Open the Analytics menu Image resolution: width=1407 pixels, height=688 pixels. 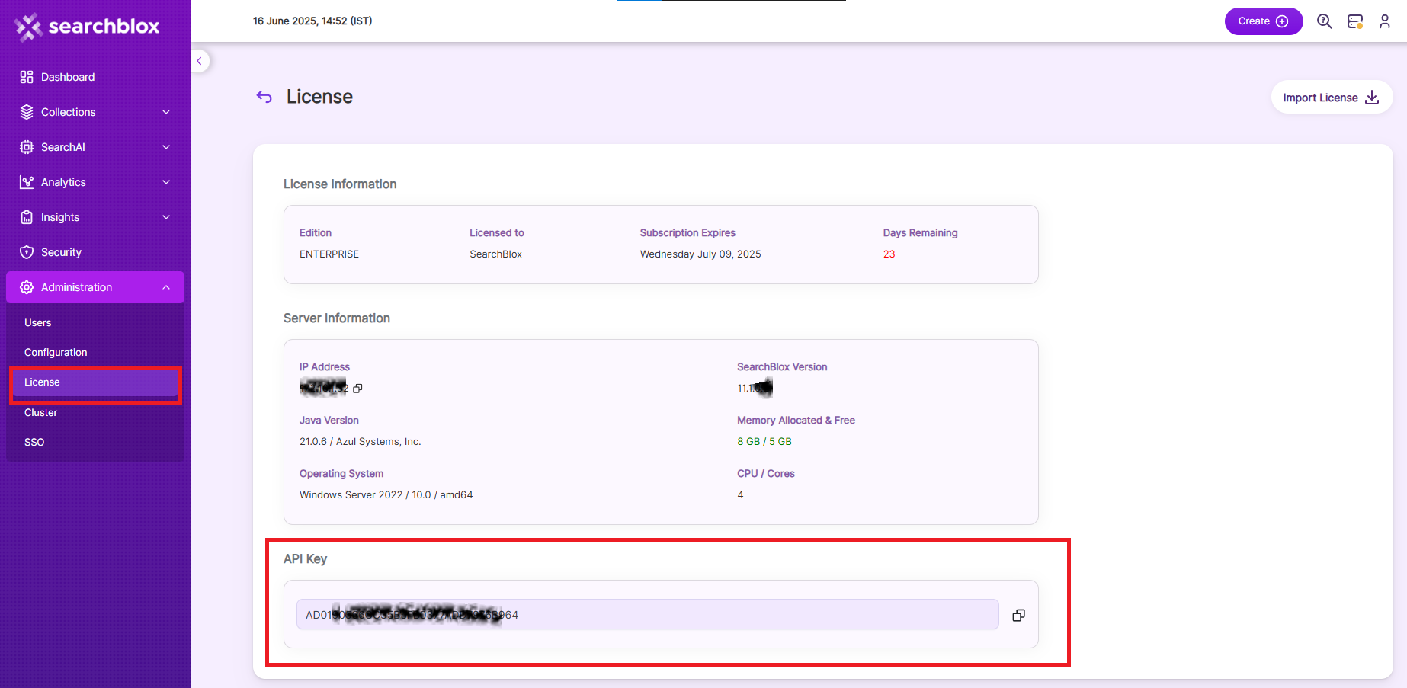(x=95, y=182)
